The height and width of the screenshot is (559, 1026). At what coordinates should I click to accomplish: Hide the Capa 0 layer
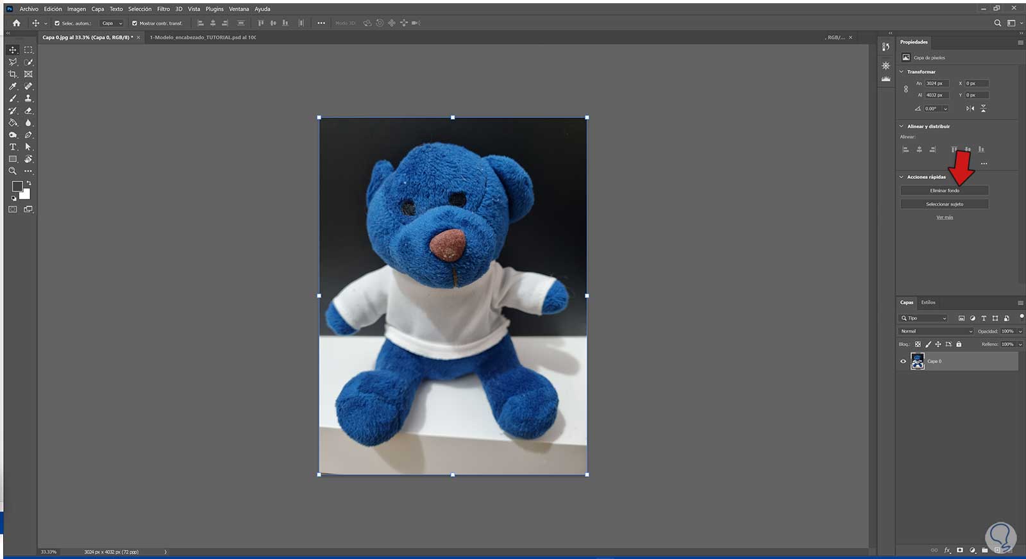tap(904, 362)
